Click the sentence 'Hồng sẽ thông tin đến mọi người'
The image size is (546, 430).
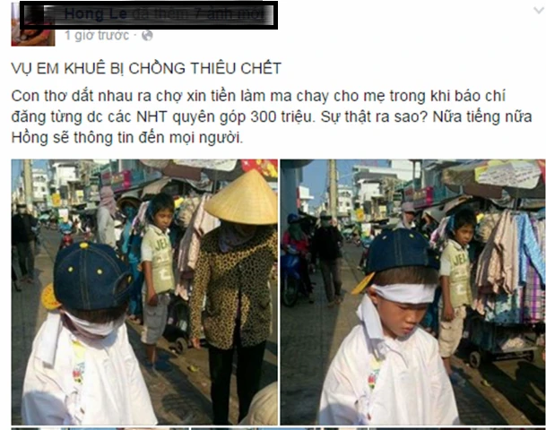(x=126, y=138)
